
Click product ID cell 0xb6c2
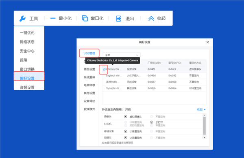point(172,69)
